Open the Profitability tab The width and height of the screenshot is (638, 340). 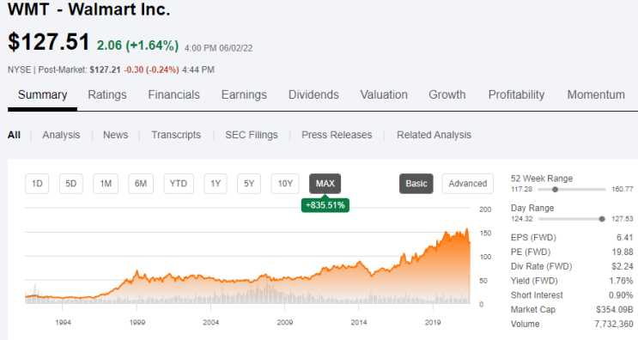516,94
